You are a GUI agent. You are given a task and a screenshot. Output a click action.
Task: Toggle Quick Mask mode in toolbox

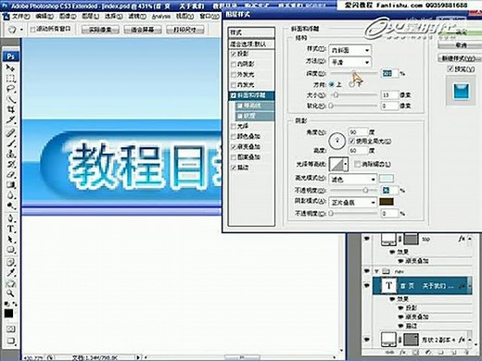click(x=10, y=329)
